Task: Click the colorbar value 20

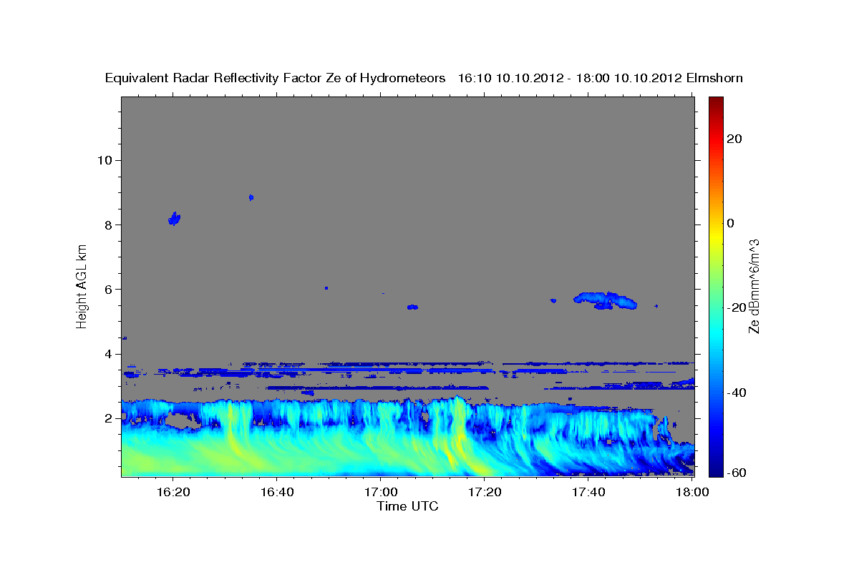Action: pos(734,139)
